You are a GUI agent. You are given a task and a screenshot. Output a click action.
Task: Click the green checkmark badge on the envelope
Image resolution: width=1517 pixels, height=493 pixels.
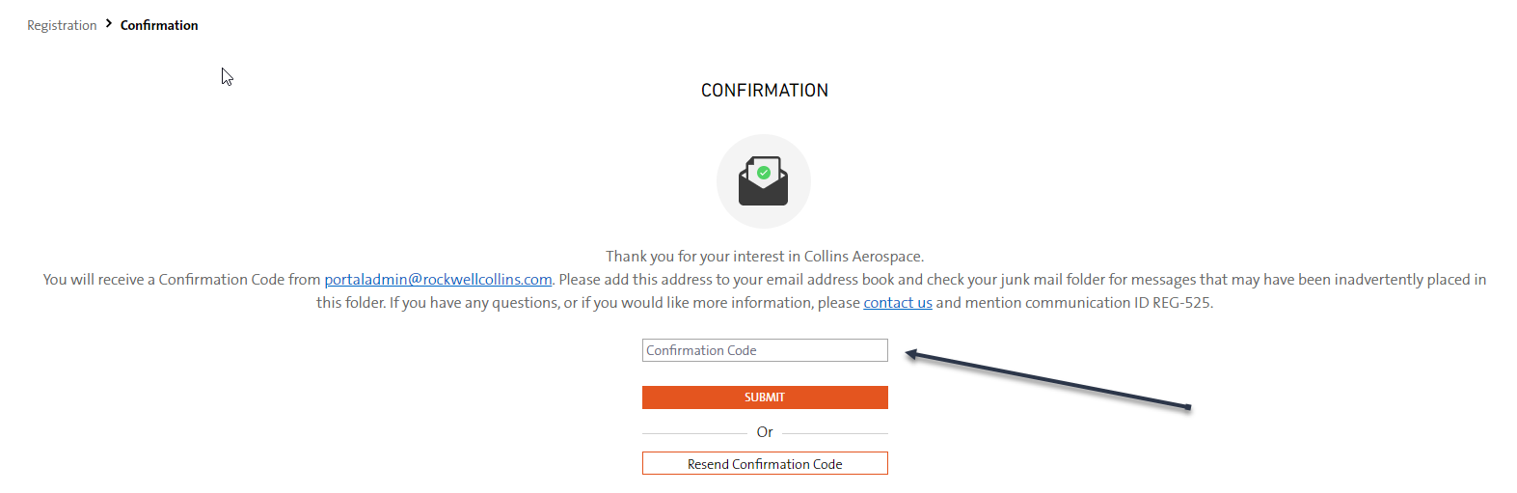point(764,173)
